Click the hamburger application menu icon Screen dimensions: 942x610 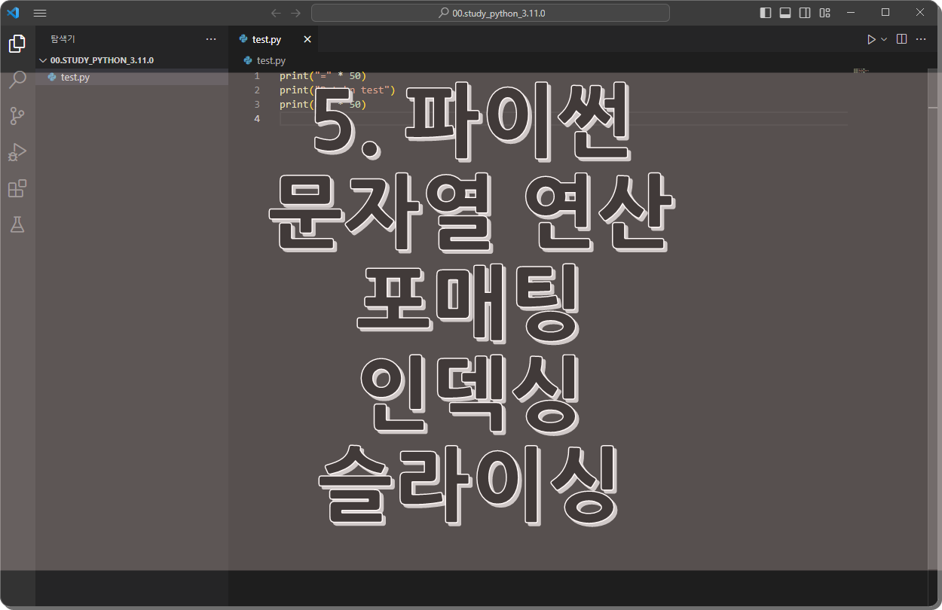[40, 13]
